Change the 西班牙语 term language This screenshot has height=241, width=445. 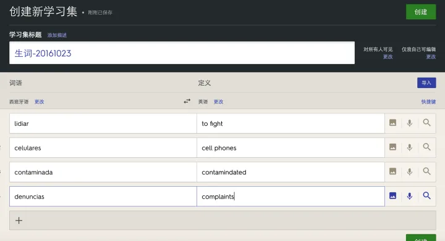click(x=39, y=102)
